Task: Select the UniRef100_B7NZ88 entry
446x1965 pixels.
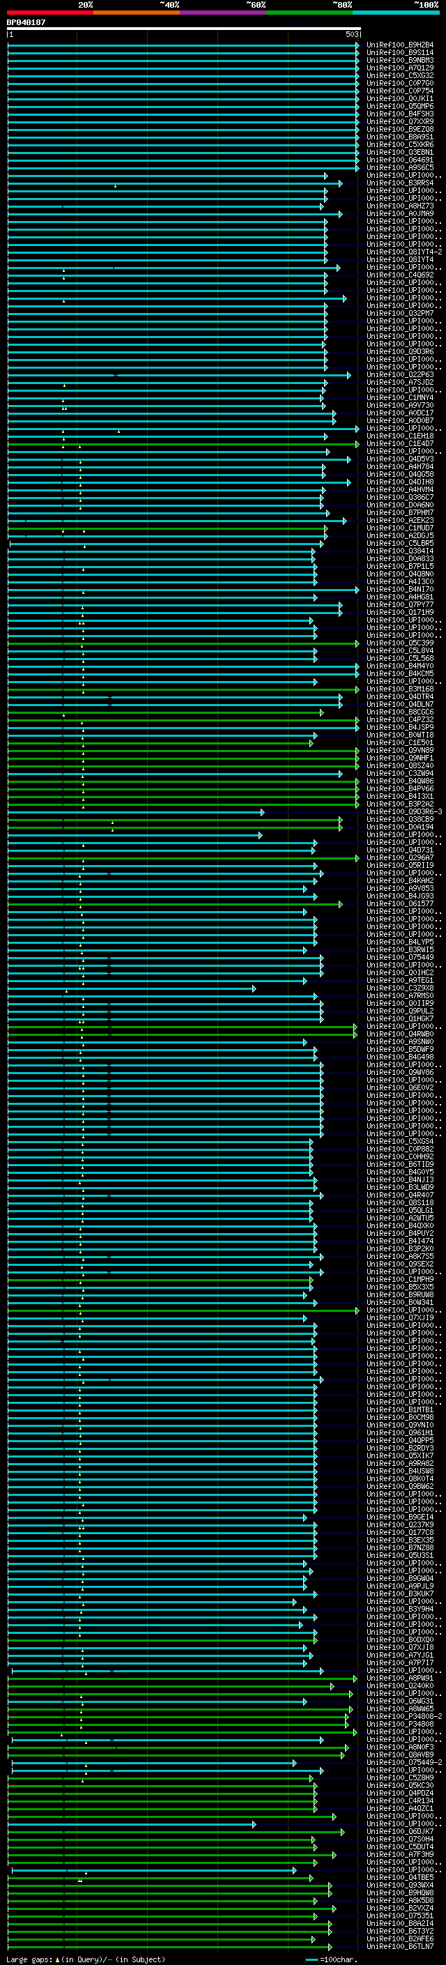Action: (400, 1548)
